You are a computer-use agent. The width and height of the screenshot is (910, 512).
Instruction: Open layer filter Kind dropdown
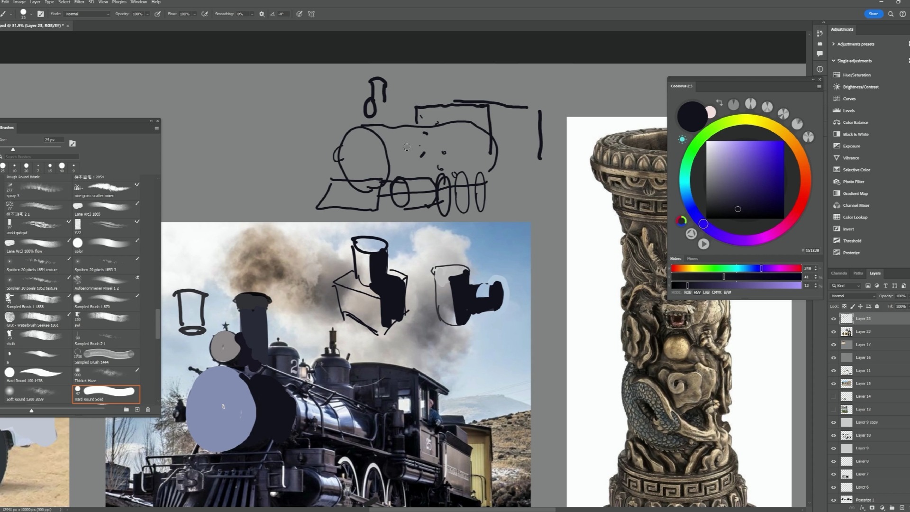point(846,285)
